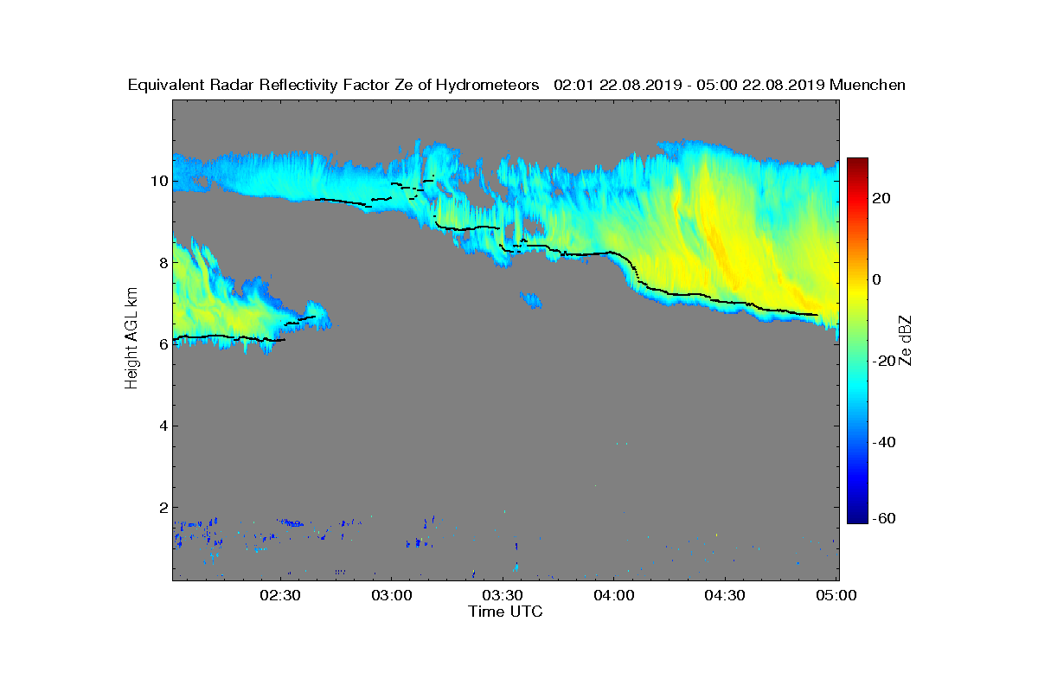Click the 6 km height tick label
The image size is (1038, 692).
coord(162,344)
